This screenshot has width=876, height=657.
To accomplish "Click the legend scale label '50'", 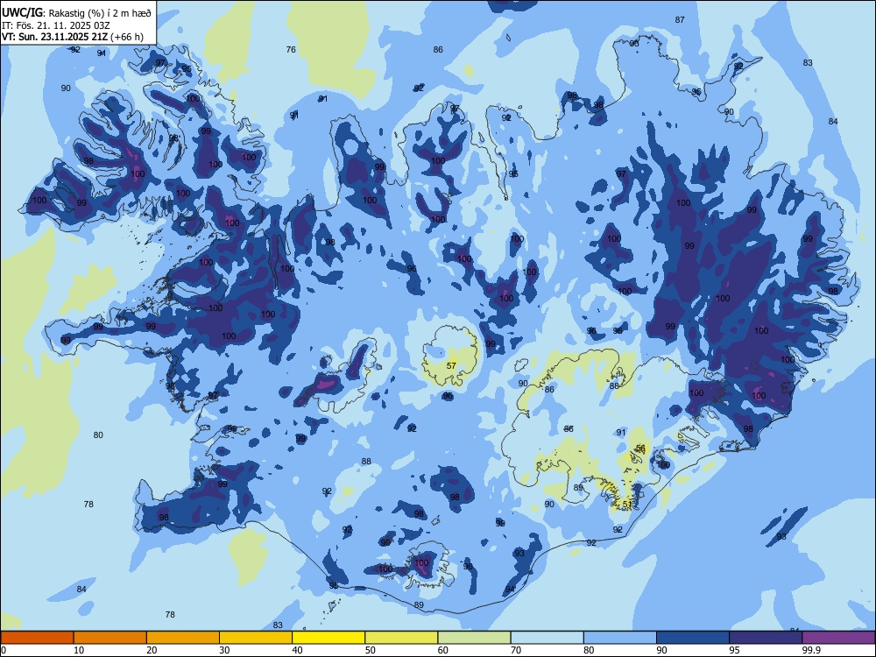I will point(371,650).
